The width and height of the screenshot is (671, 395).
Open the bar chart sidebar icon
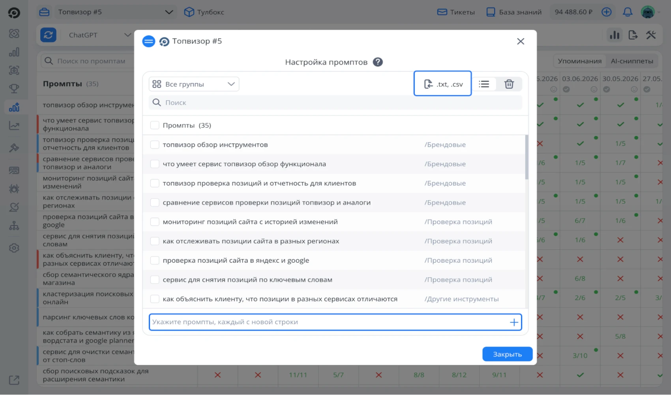tap(14, 52)
